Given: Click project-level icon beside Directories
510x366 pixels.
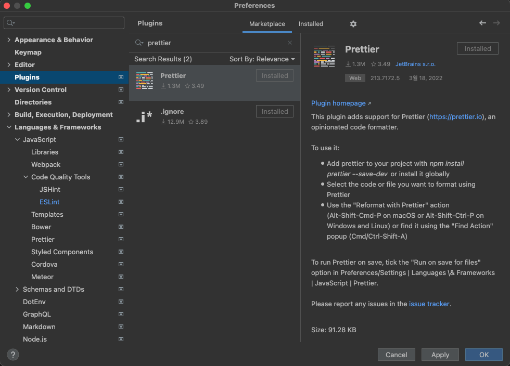Looking at the screenshot, I should [121, 102].
